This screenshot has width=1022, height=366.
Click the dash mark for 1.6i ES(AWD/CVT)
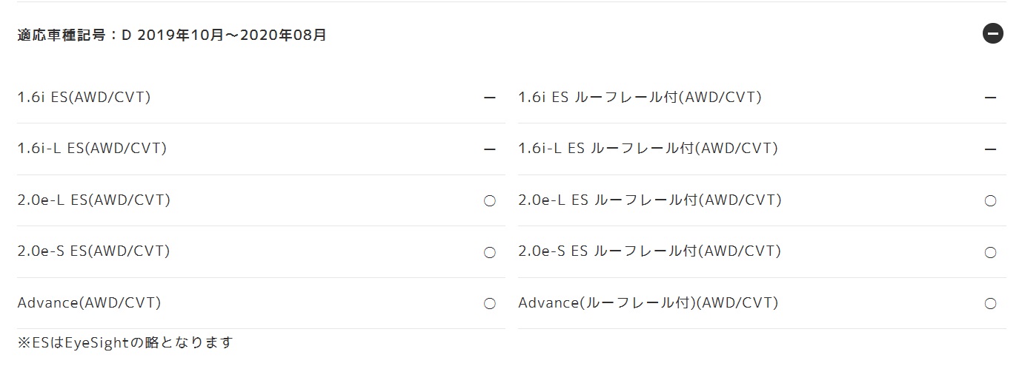pyautogui.click(x=489, y=98)
